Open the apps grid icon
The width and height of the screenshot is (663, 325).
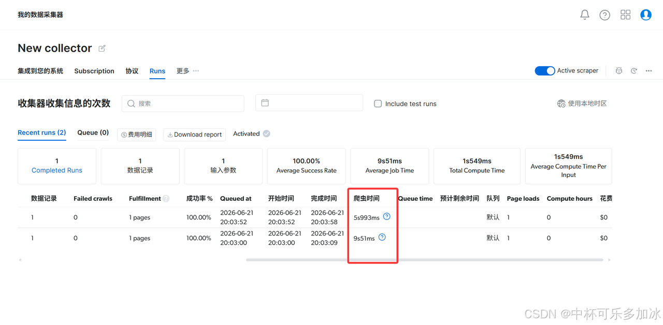[x=625, y=15]
